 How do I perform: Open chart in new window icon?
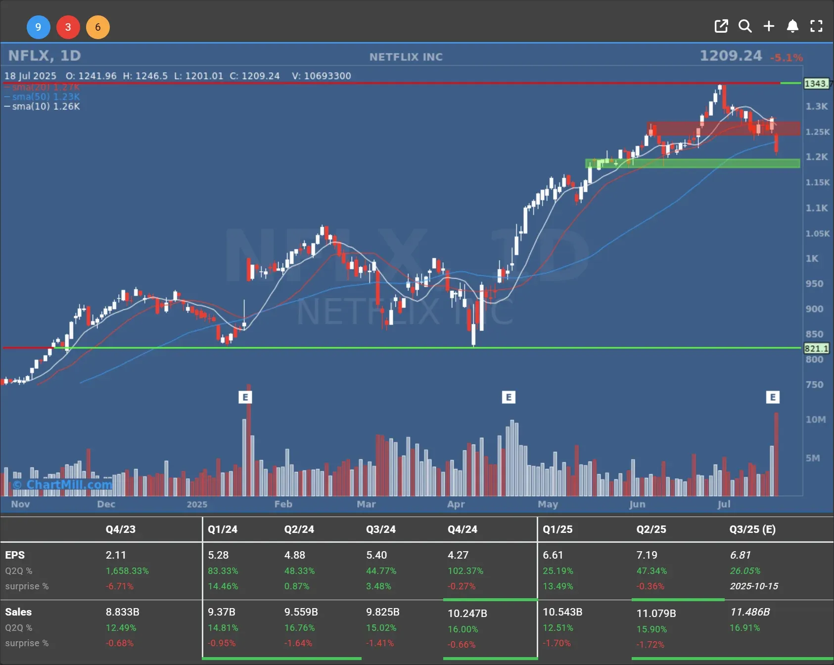tap(721, 26)
